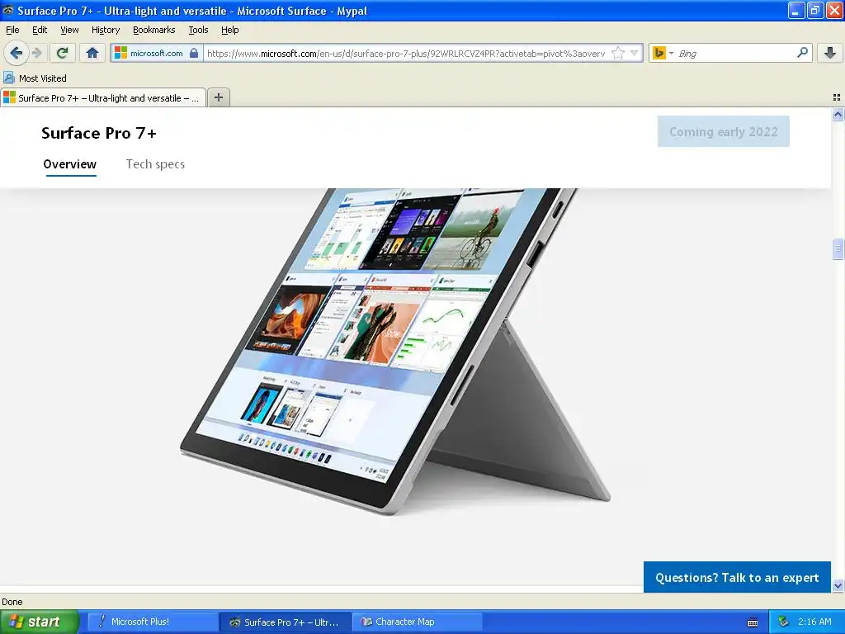Click the Mypal raccoon title bar icon

(x=8, y=10)
